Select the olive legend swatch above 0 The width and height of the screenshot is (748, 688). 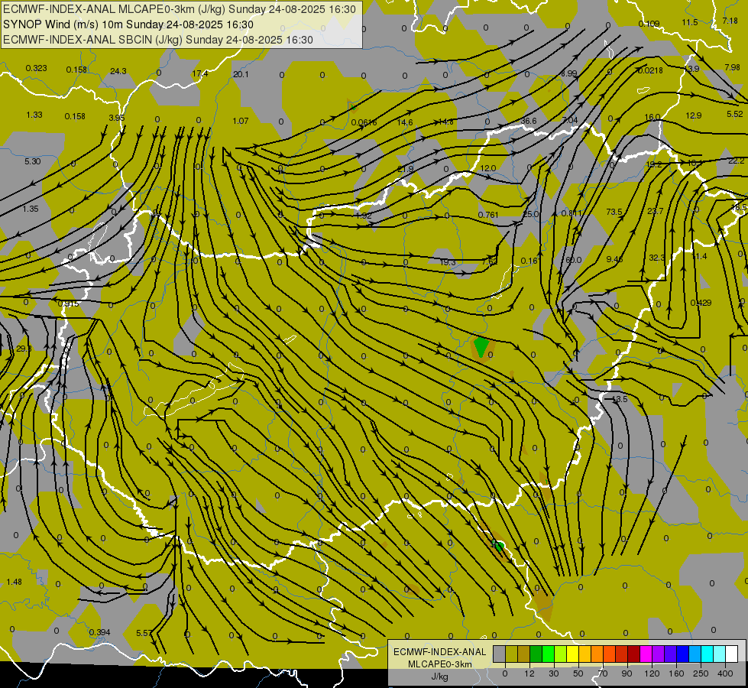click(x=511, y=654)
